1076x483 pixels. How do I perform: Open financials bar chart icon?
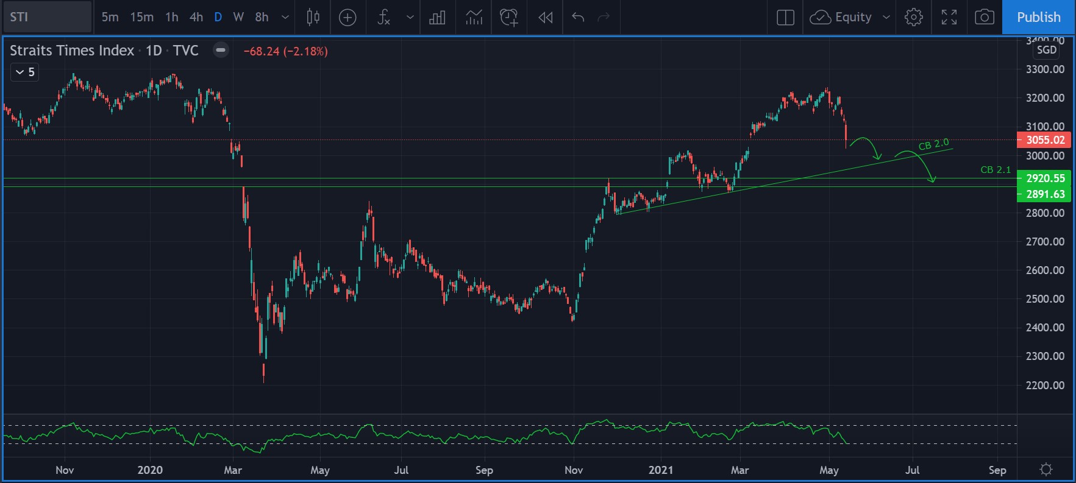tap(437, 17)
